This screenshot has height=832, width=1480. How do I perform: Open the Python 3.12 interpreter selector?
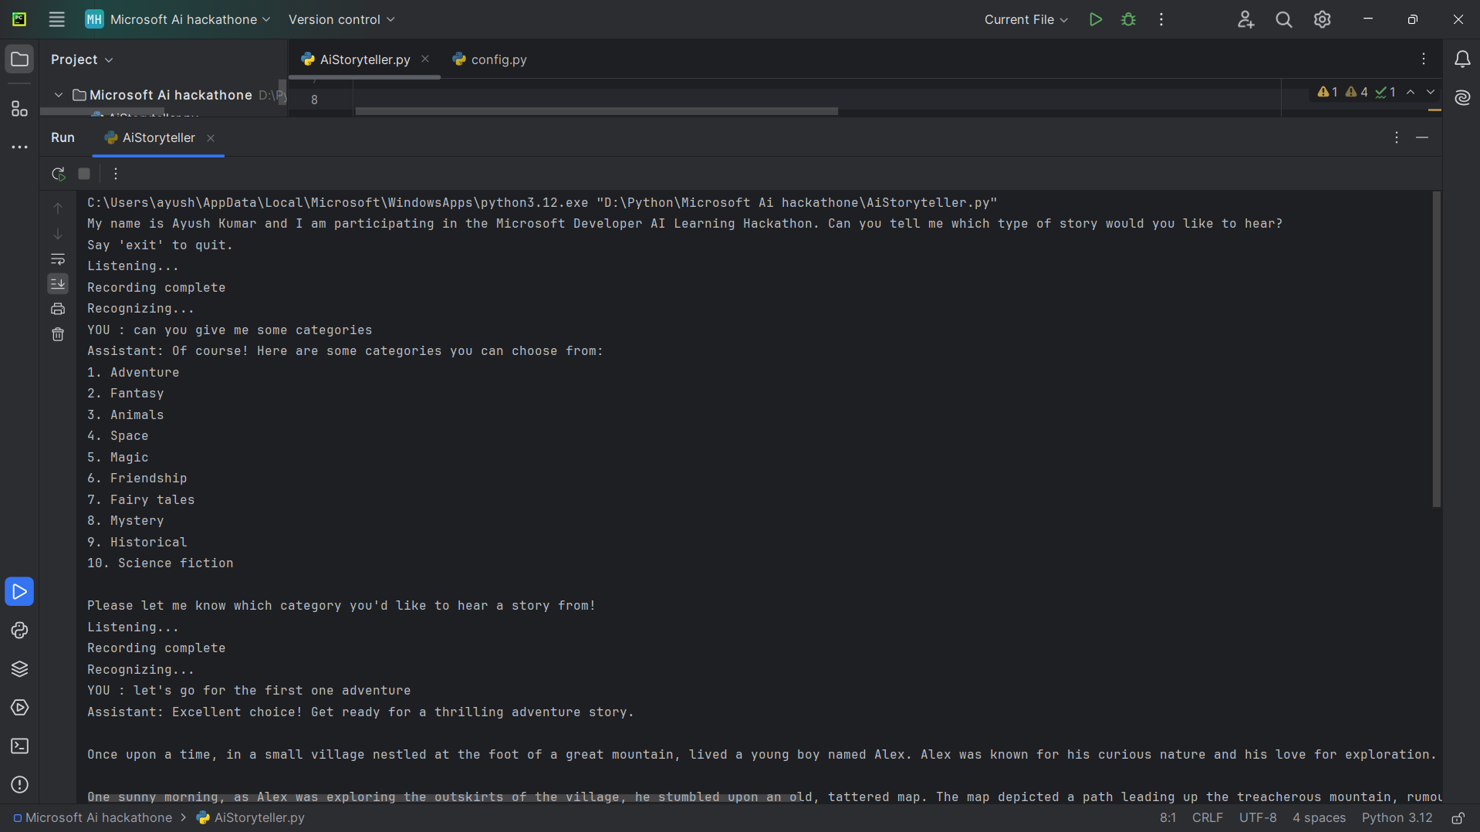tap(1397, 818)
